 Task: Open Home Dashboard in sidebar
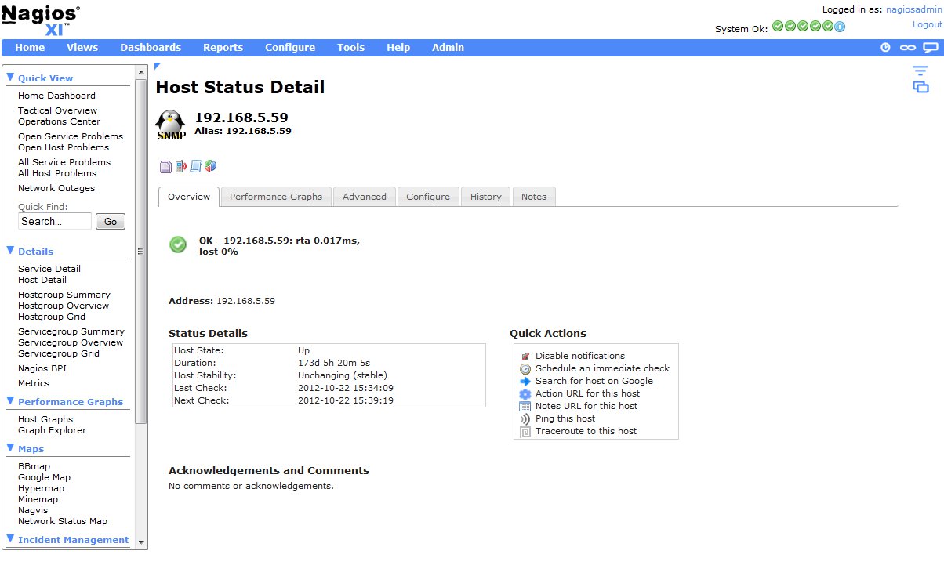pos(56,96)
